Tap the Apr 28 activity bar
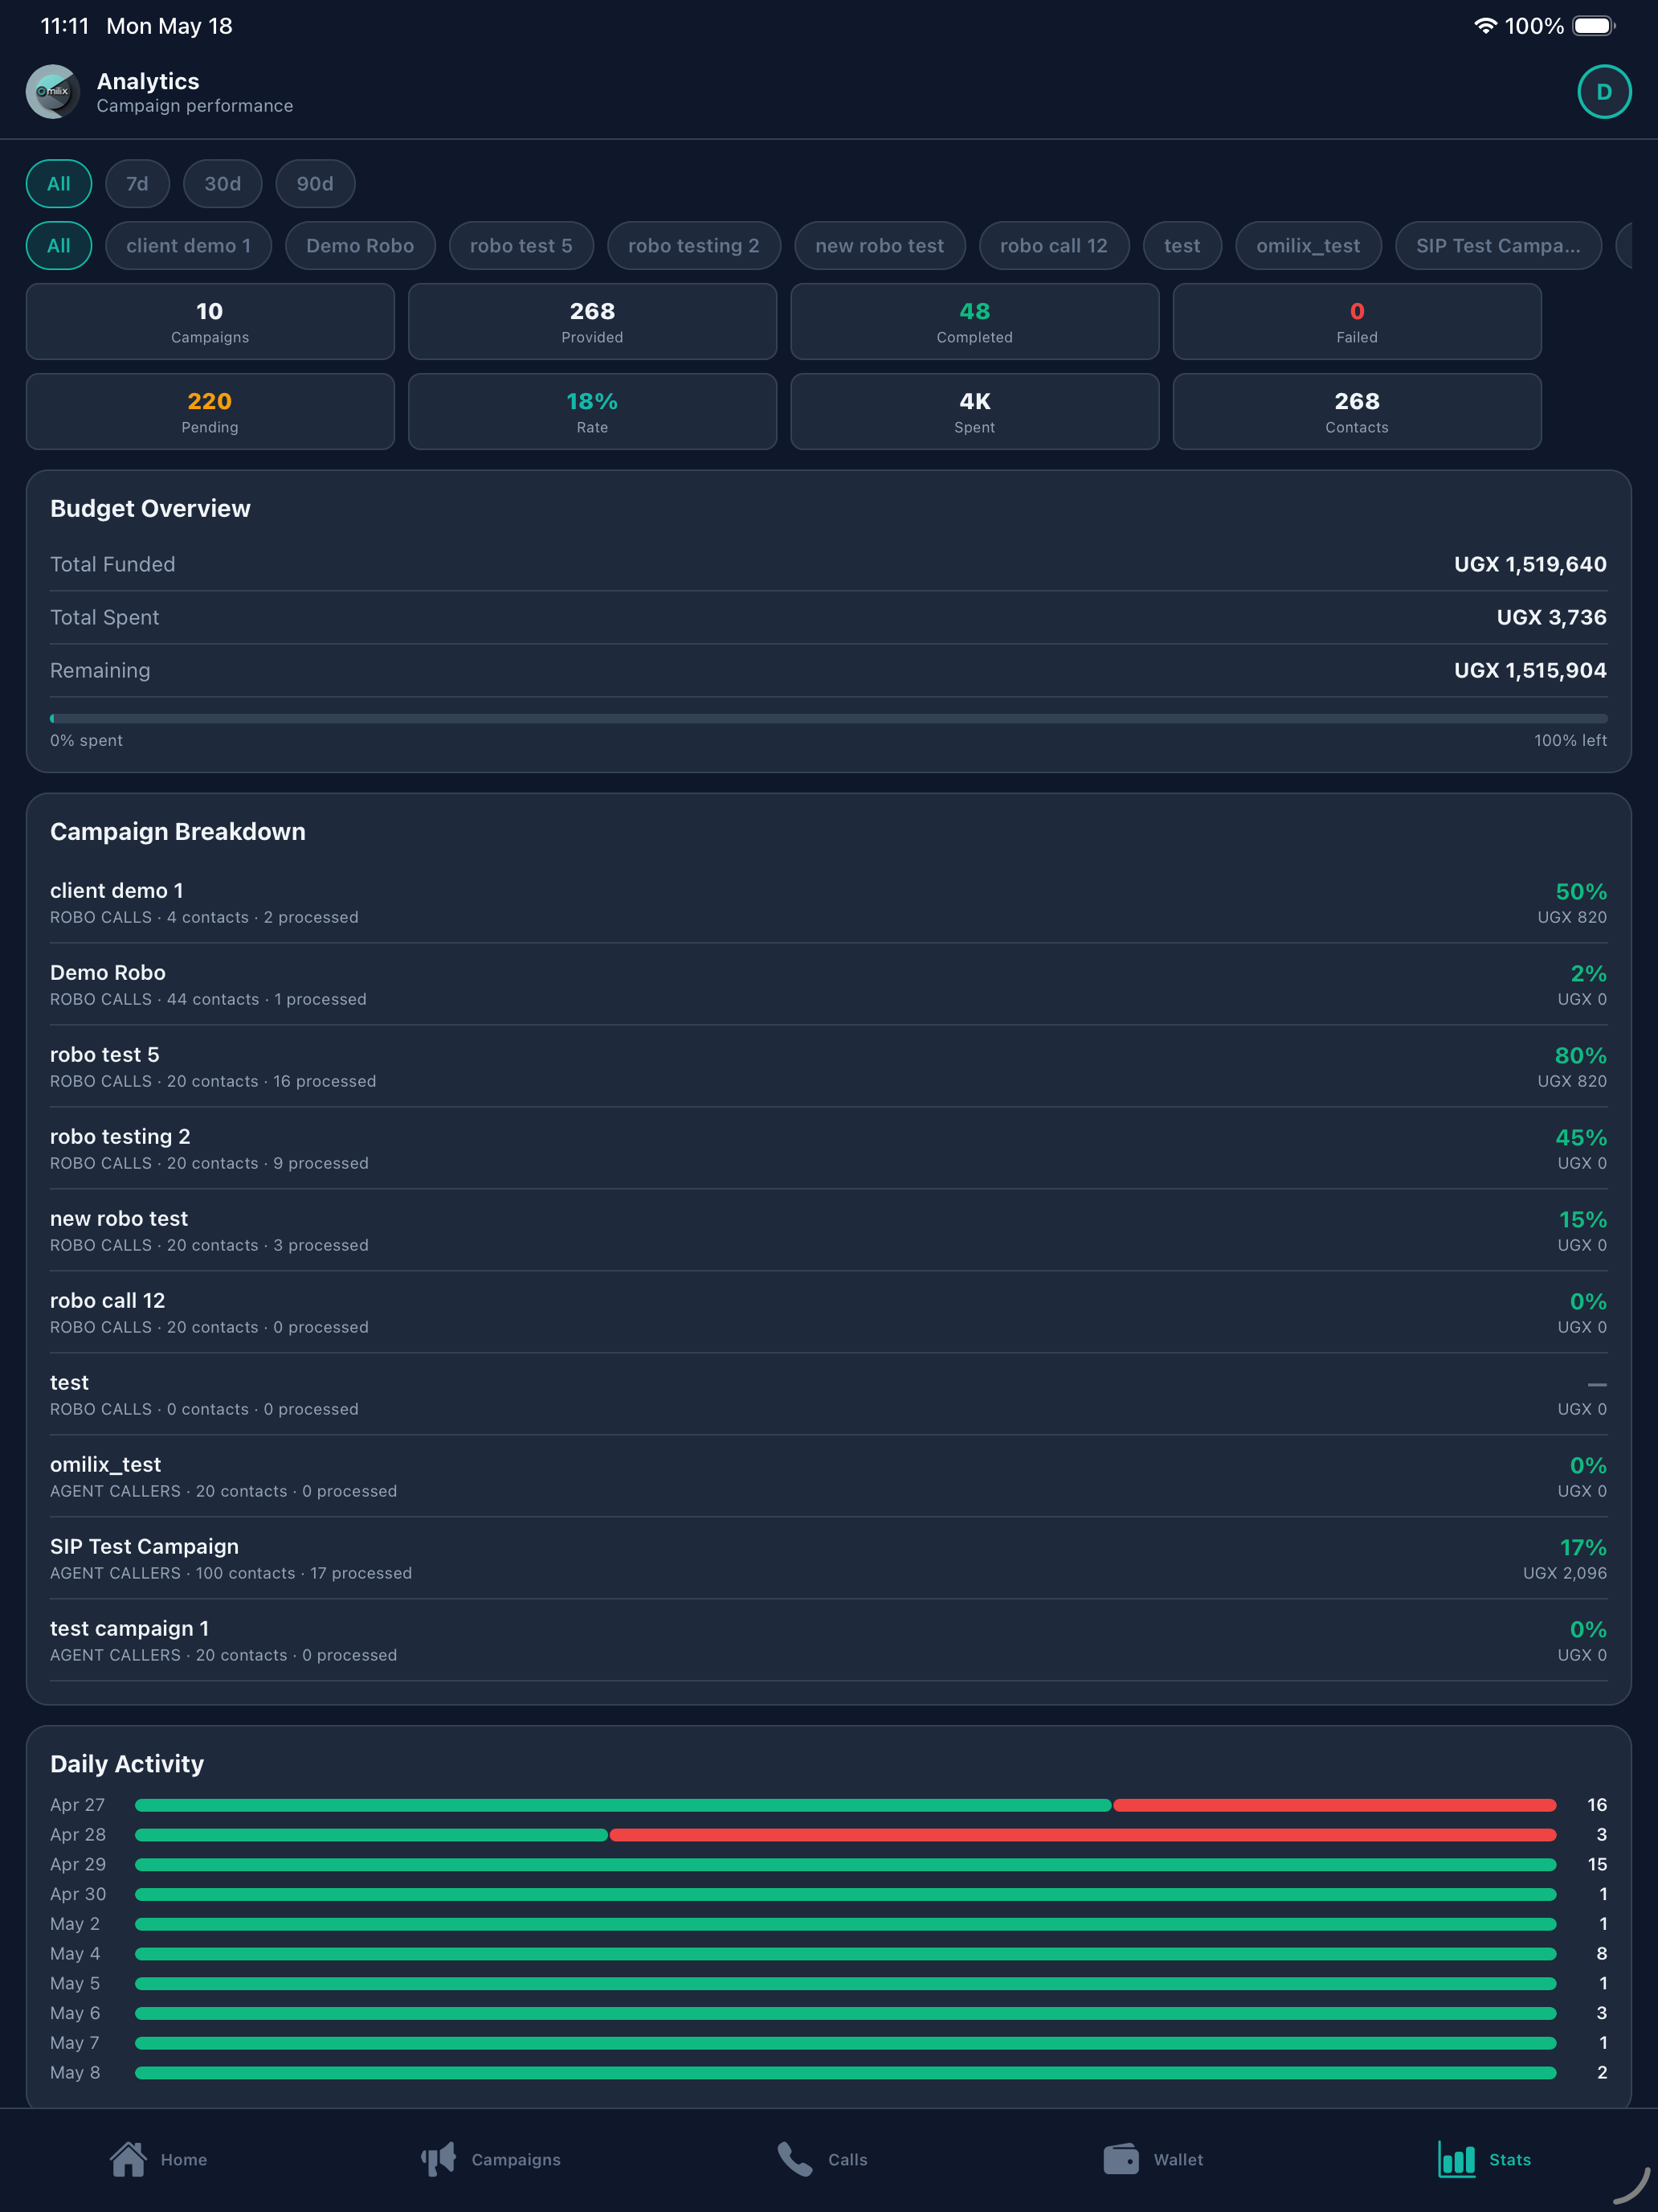 (846, 1835)
